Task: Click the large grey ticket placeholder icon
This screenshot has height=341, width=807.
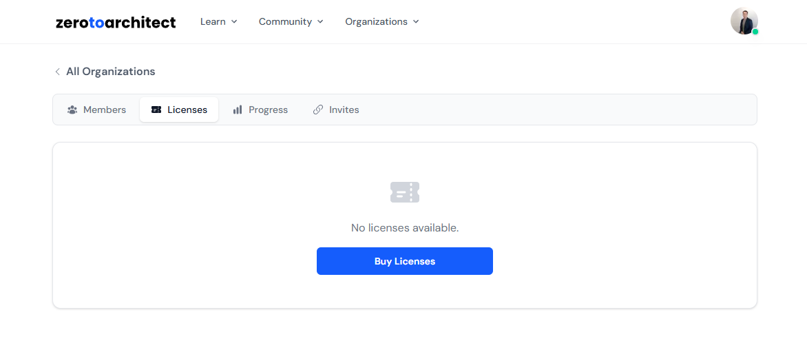Action: (x=405, y=192)
